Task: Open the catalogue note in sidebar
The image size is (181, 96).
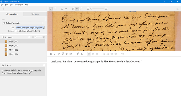Action: point(23,72)
